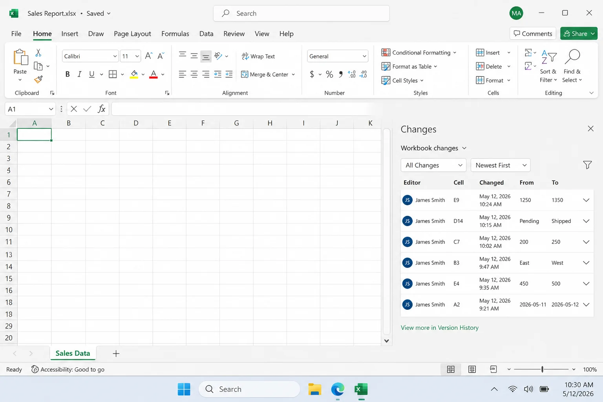Toggle Italic formatting
This screenshot has width=603, height=402.
point(79,74)
